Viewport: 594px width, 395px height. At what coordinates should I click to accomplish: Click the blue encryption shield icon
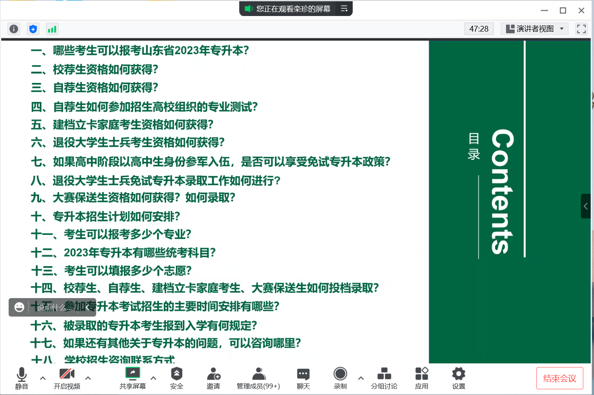point(33,29)
